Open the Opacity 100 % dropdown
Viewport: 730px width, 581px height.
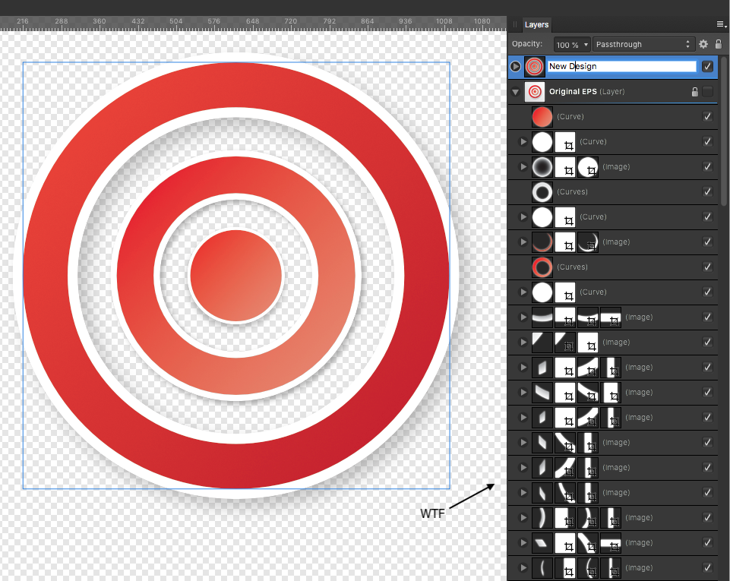[572, 45]
